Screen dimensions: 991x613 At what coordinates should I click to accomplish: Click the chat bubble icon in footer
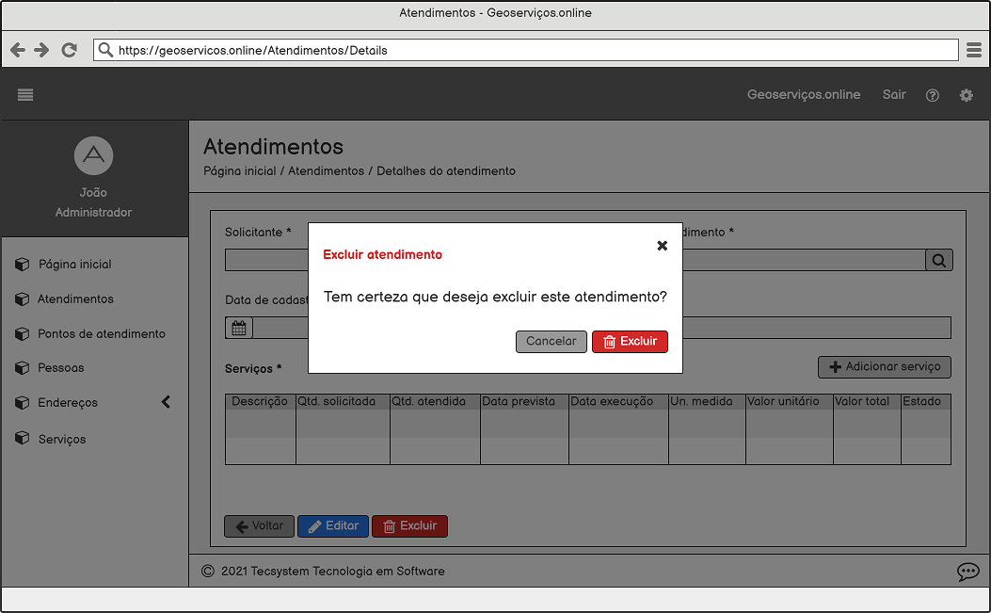point(967,572)
